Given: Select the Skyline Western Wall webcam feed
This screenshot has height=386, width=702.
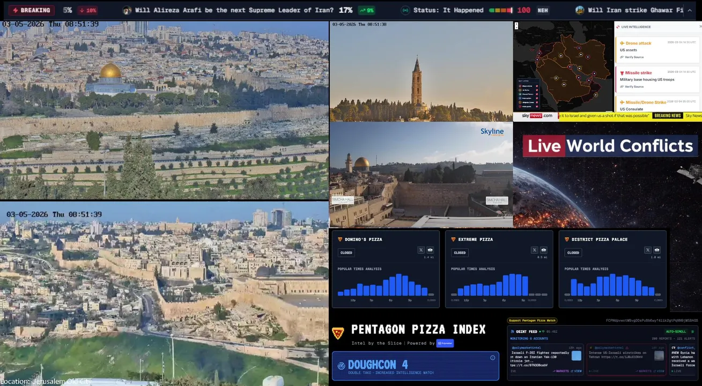Looking at the screenshot, I should coord(421,175).
